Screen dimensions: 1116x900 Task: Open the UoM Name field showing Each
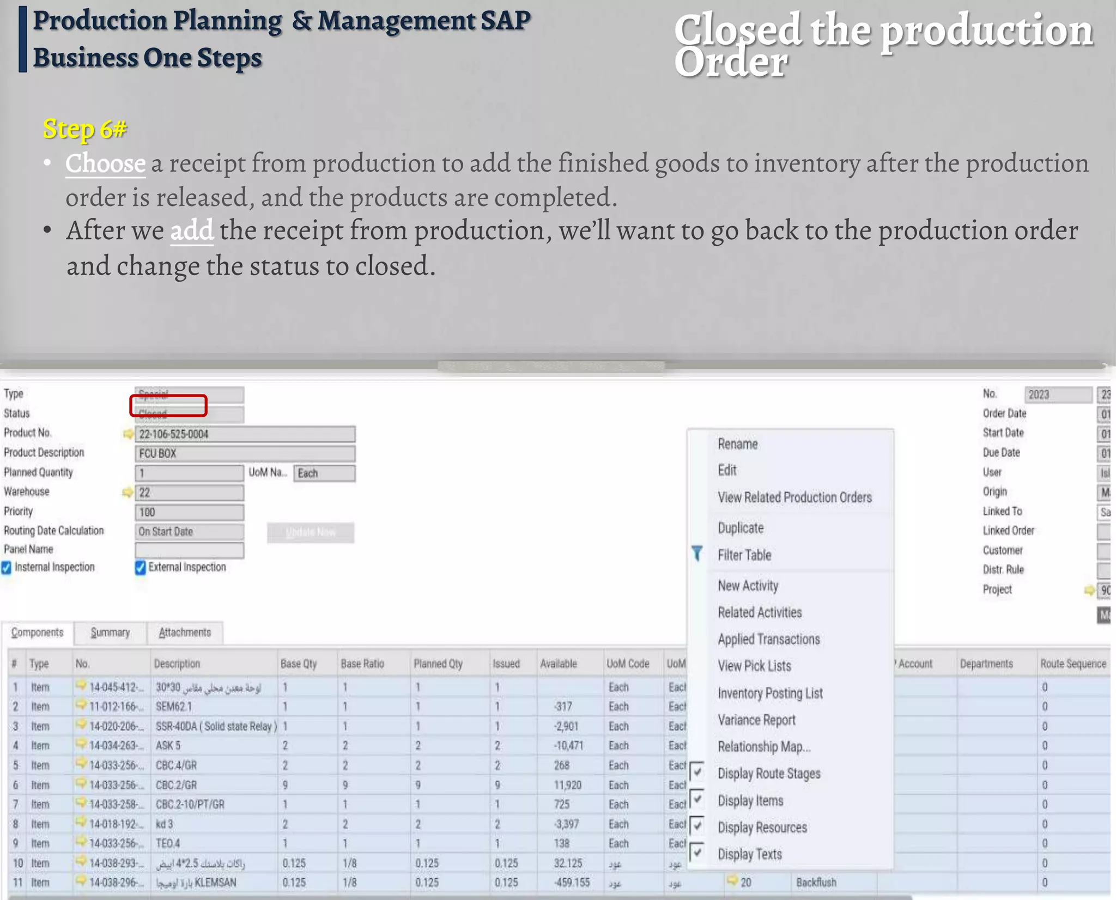click(324, 473)
